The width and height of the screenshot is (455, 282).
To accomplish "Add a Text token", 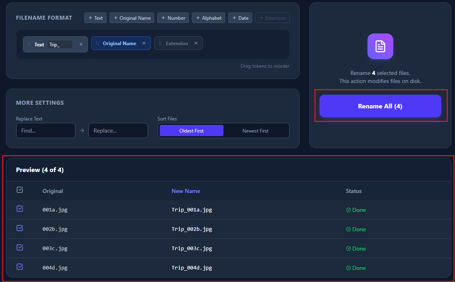I will (x=96, y=18).
